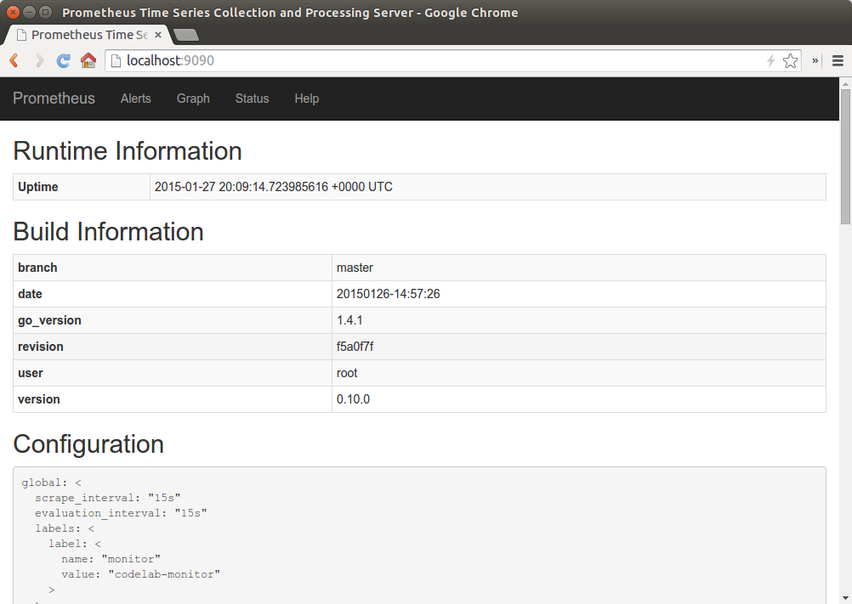The image size is (852, 604).
Task: Maximize the Chrome window
Action: coord(46,12)
